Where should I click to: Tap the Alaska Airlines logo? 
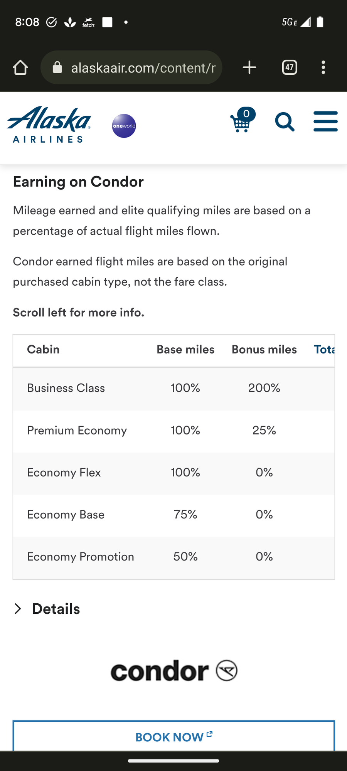[49, 125]
